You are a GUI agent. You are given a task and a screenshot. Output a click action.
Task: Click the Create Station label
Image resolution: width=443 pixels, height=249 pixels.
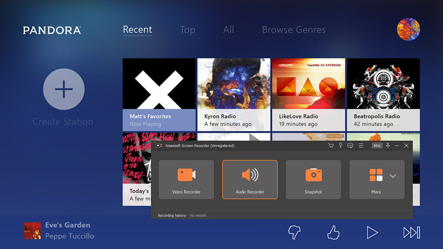tap(63, 122)
